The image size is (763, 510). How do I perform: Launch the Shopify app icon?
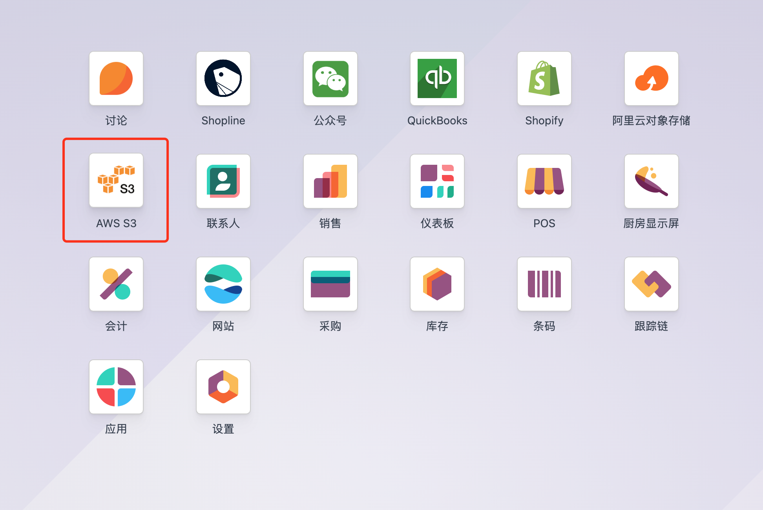click(x=544, y=78)
